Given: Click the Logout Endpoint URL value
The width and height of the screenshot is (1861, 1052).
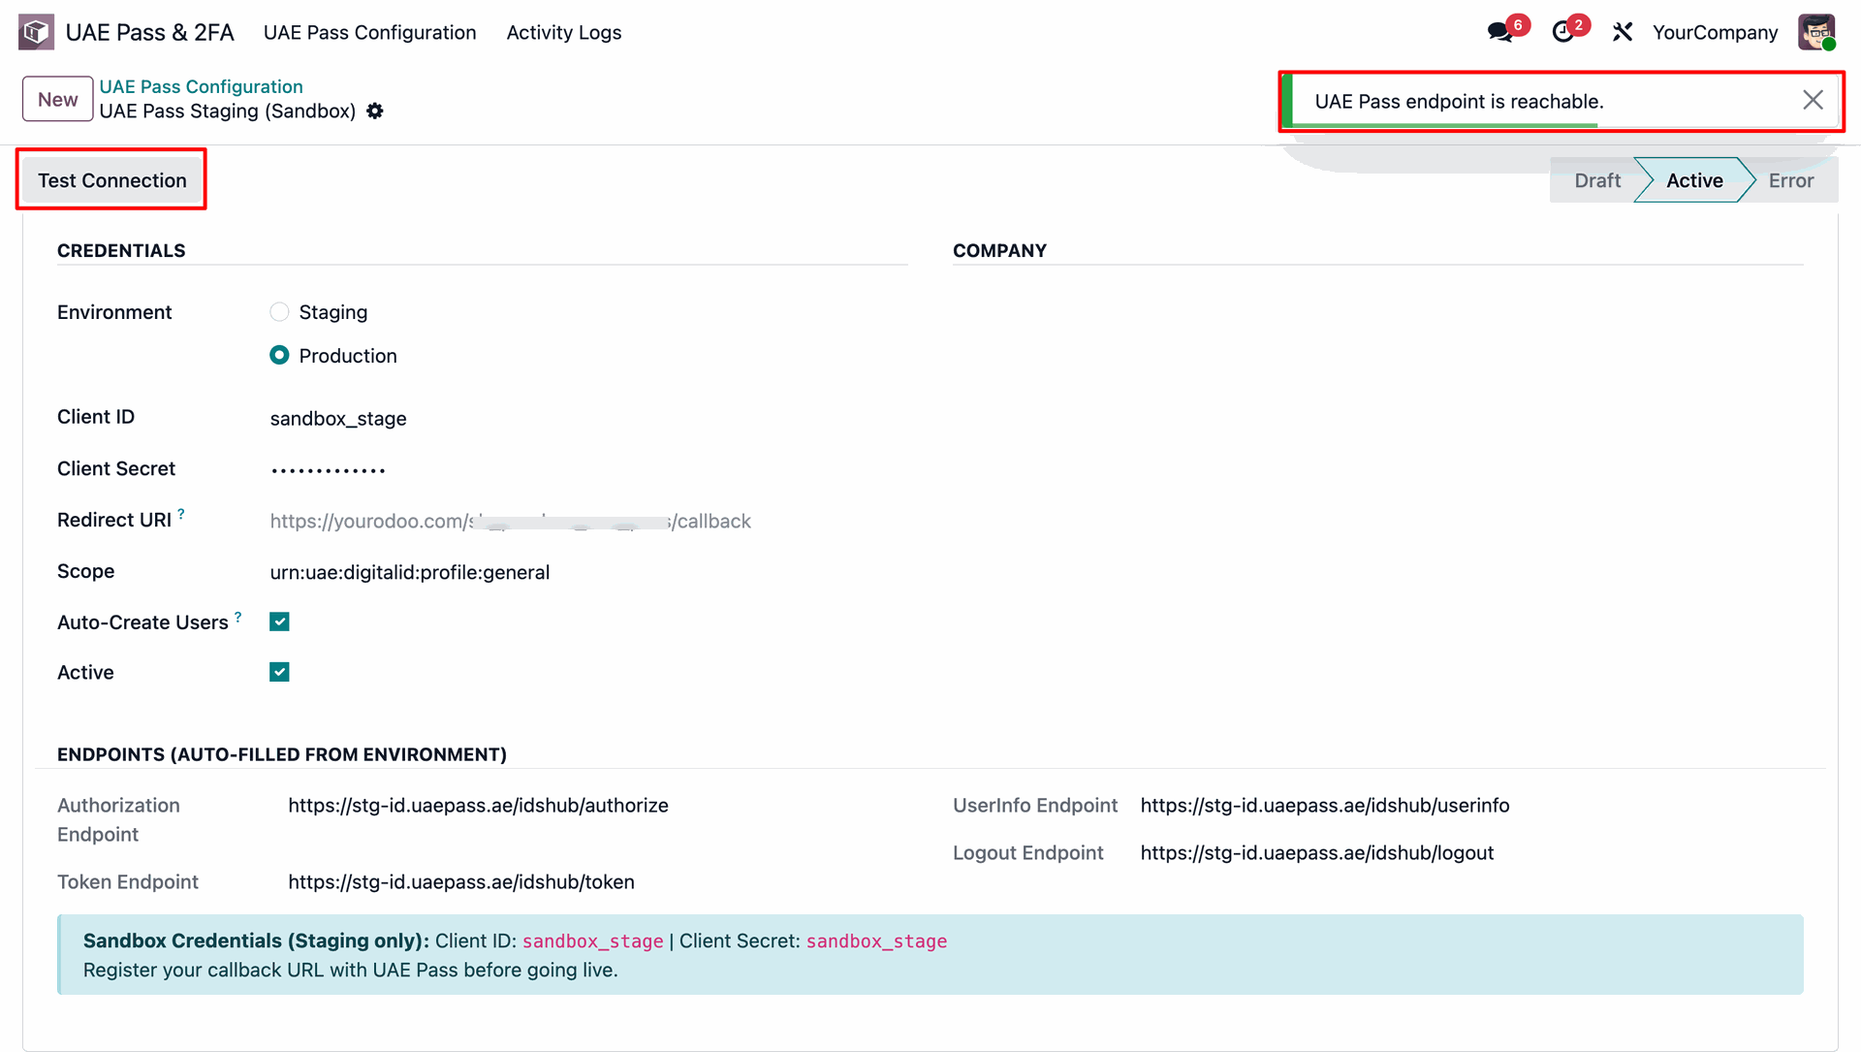Looking at the screenshot, I should (x=1317, y=852).
